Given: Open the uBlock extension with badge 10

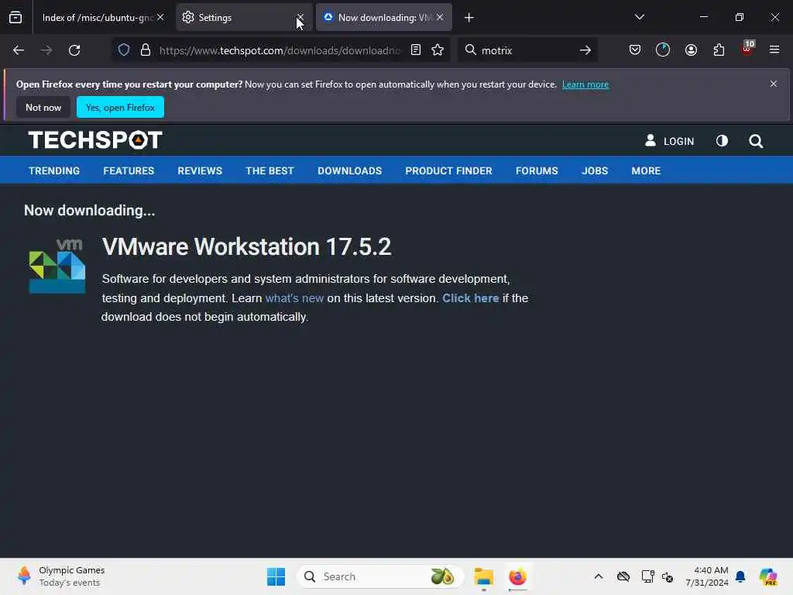Looking at the screenshot, I should pyautogui.click(x=747, y=49).
